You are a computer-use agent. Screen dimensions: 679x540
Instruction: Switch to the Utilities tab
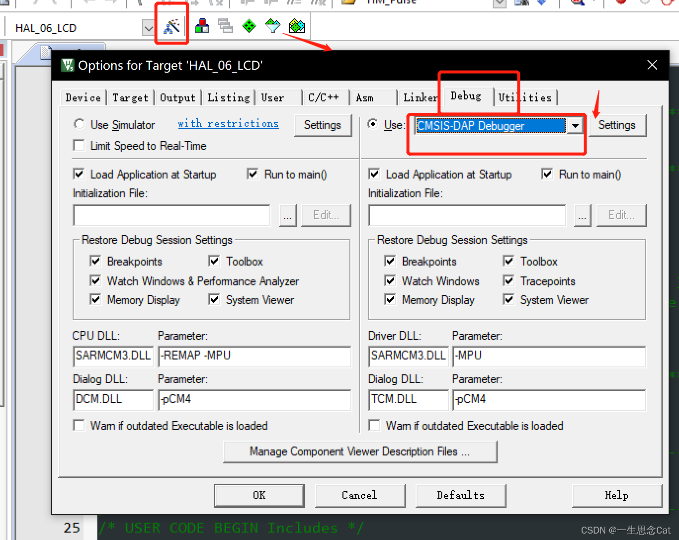pos(525,97)
